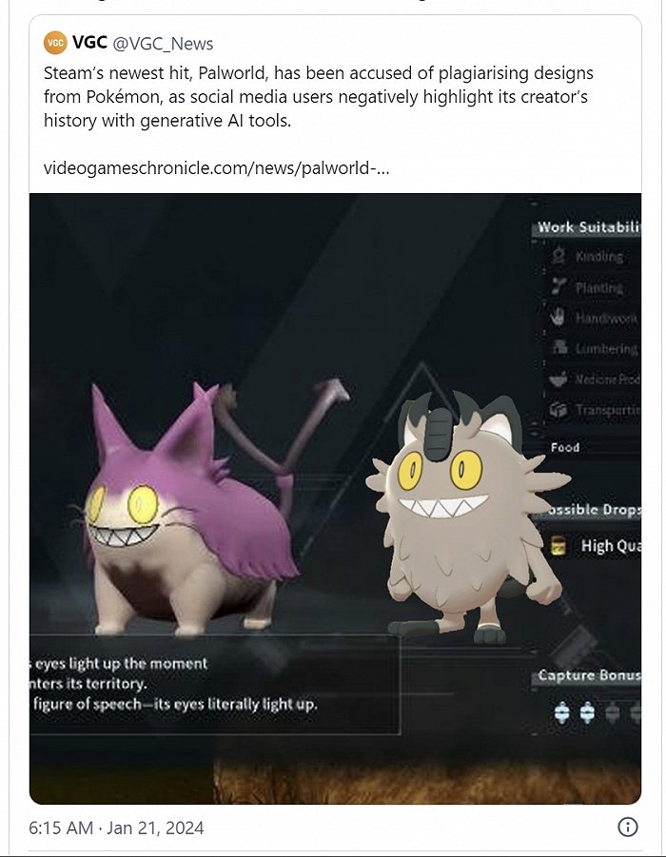Image resolution: width=666 pixels, height=857 pixels.
Task: Click the Kindling flame icon
Action: point(558,255)
